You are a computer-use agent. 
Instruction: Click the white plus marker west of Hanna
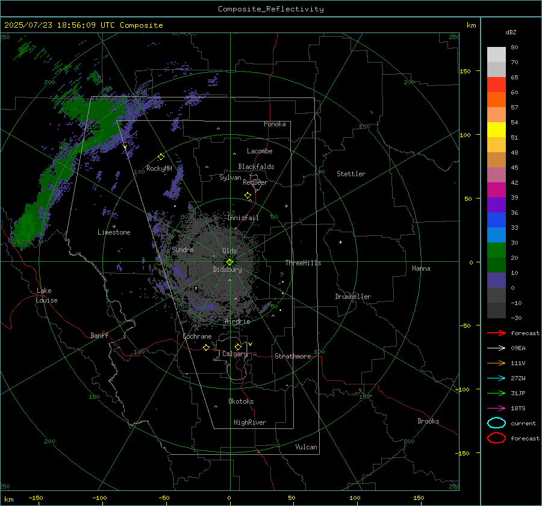(340, 242)
